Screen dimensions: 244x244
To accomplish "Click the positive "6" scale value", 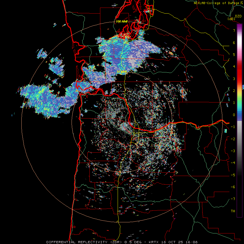I will pyautogui.click(x=234, y=43).
